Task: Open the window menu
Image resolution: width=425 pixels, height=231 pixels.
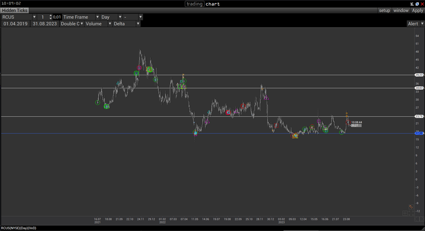Action: click(401, 10)
